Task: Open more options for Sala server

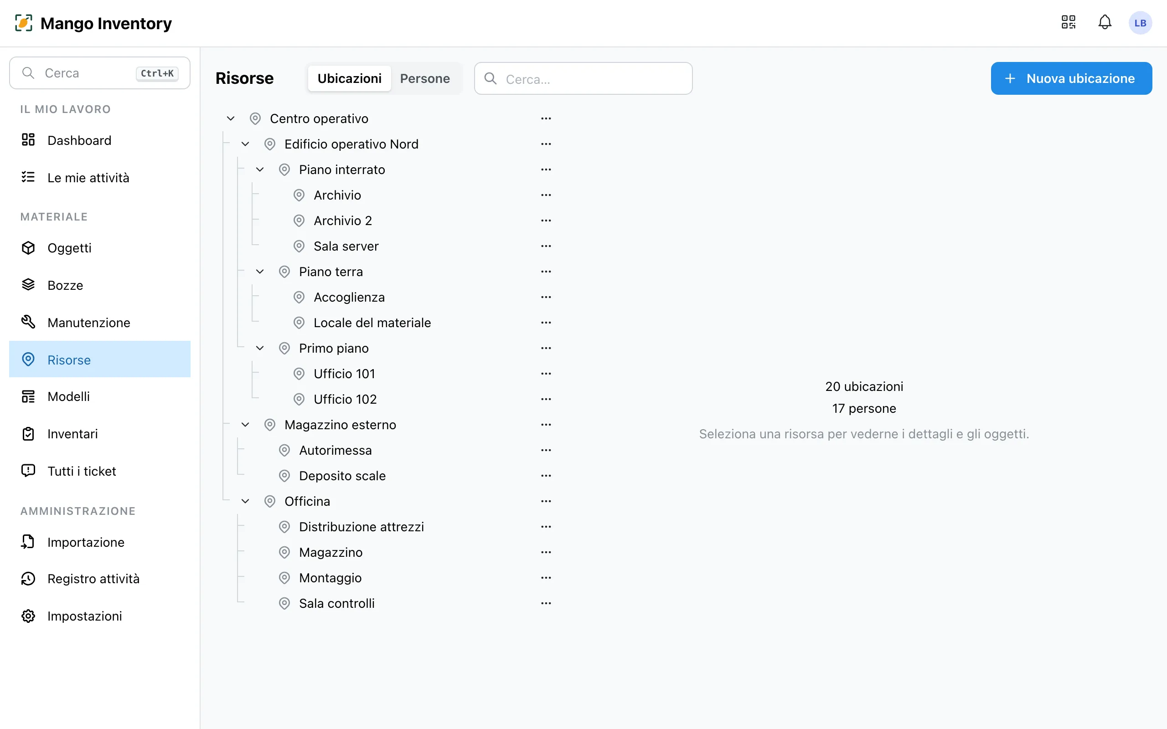Action: (x=546, y=246)
